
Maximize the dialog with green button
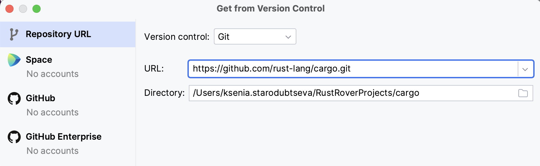point(37,9)
